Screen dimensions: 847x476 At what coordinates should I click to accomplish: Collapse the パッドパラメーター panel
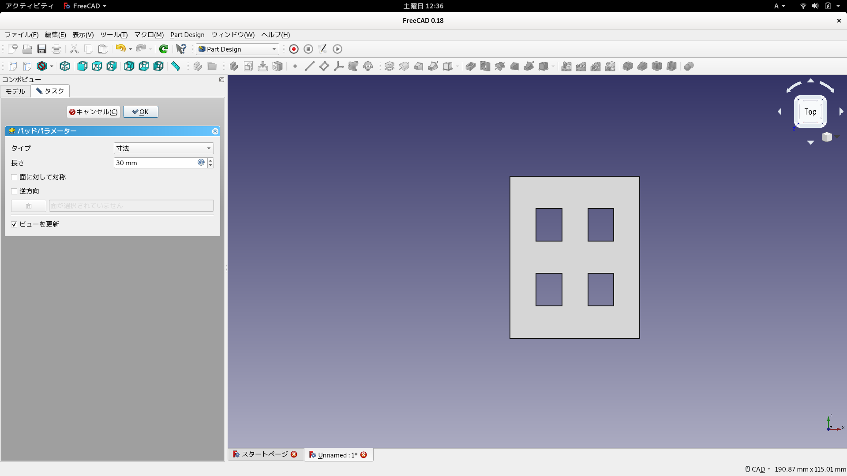pyautogui.click(x=215, y=131)
